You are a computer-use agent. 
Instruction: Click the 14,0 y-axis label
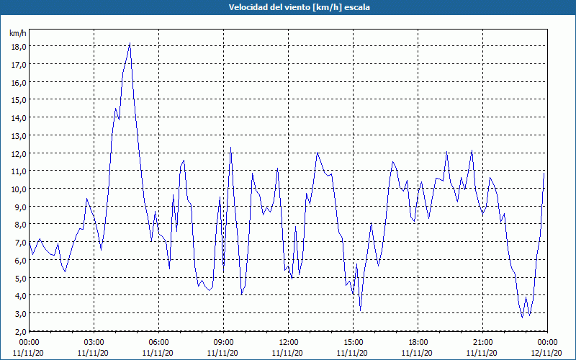(x=19, y=118)
